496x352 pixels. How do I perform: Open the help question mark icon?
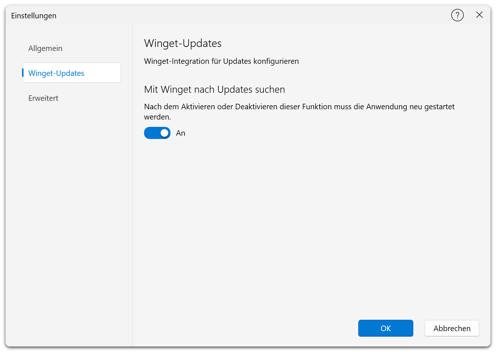pyautogui.click(x=457, y=15)
